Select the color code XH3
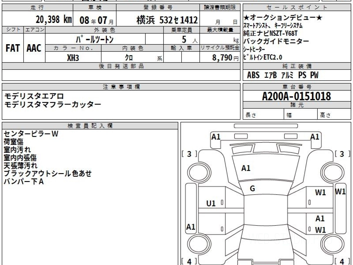The height and width of the screenshot is (265, 353). tap(73, 58)
